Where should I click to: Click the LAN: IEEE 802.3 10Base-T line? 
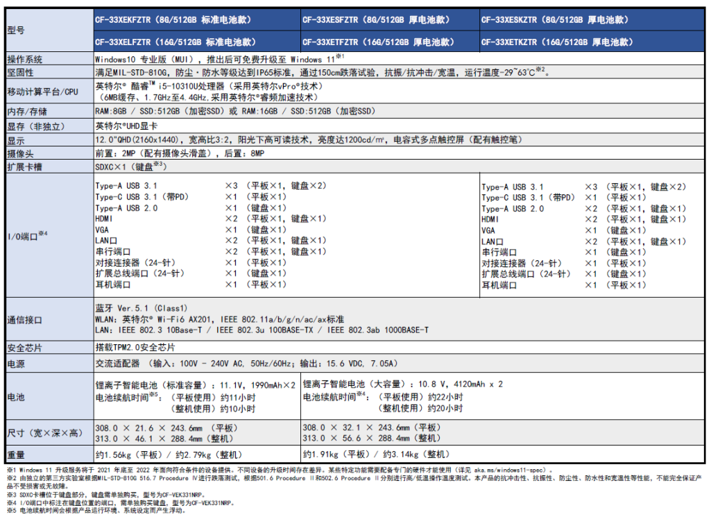click(x=262, y=330)
